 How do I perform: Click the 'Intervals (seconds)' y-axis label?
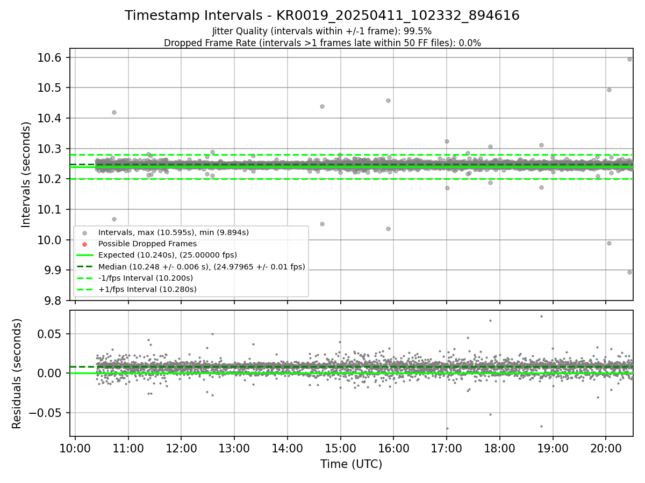(x=26, y=174)
